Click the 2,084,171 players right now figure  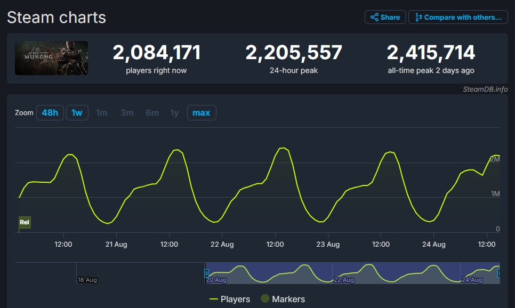(x=157, y=53)
